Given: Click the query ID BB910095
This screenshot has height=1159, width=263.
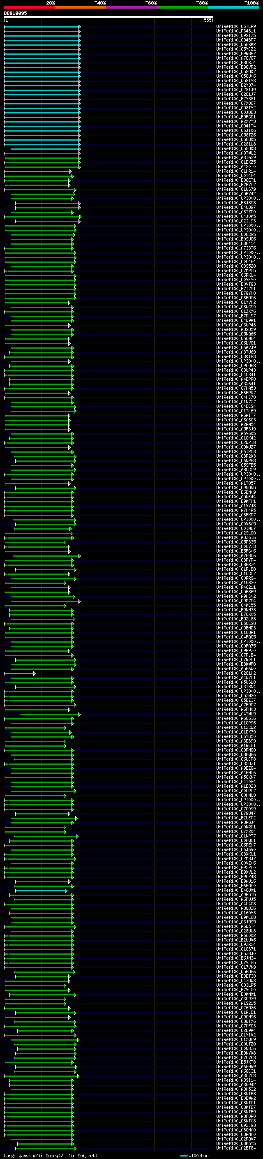Looking at the screenshot, I should (x=15, y=13).
